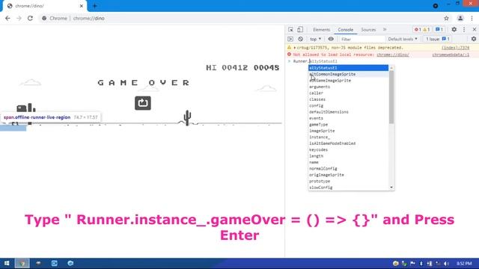Click the browser forward arrow
The width and height of the screenshot is (479, 269).
point(19,18)
